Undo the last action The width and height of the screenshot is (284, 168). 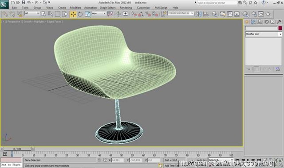tap(29, 3)
